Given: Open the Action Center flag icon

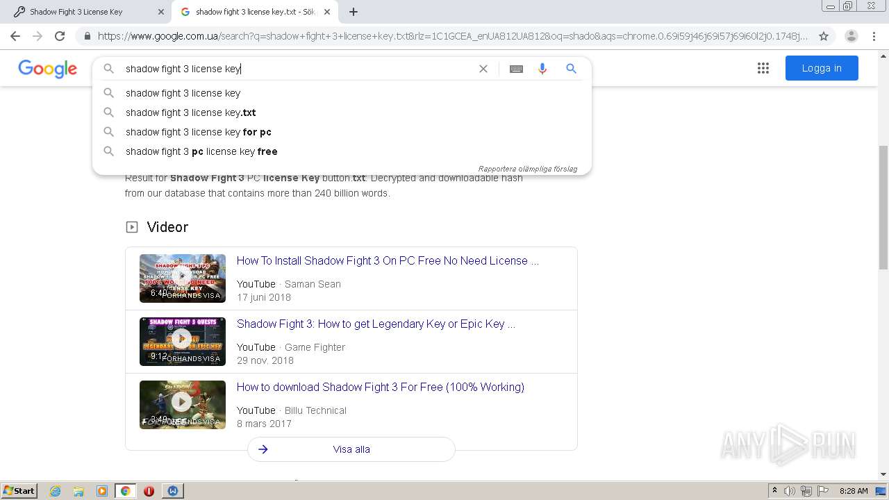Looking at the screenshot, I should [x=823, y=491].
